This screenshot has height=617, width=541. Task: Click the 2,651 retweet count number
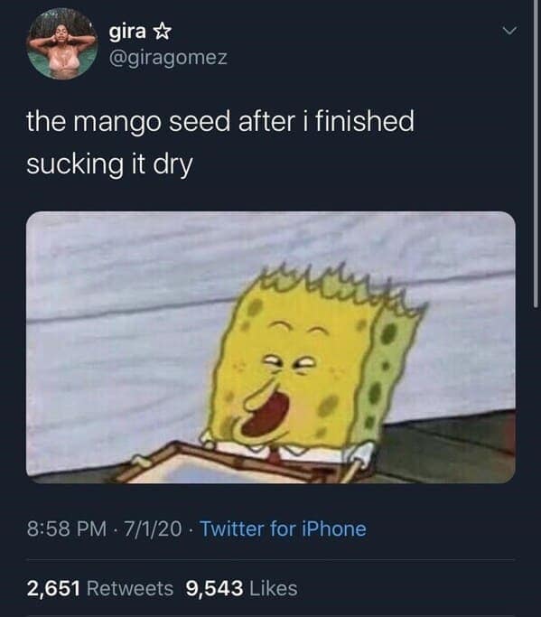pyautogui.click(x=53, y=589)
